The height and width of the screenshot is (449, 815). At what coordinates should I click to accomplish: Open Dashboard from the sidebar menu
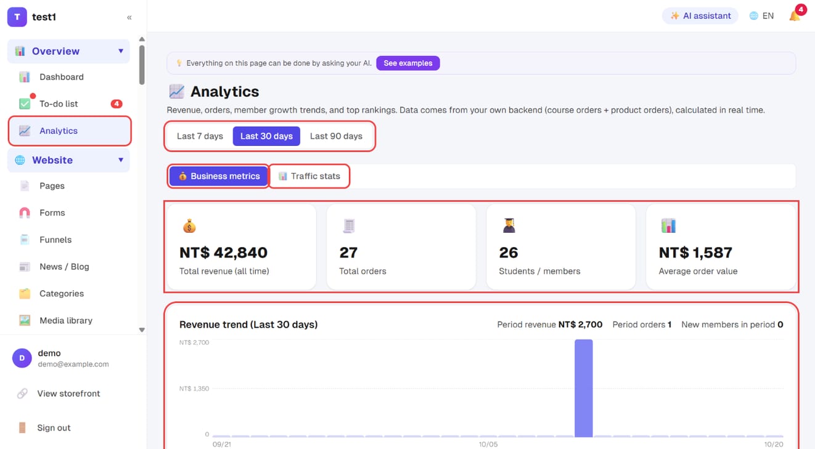coord(69,77)
